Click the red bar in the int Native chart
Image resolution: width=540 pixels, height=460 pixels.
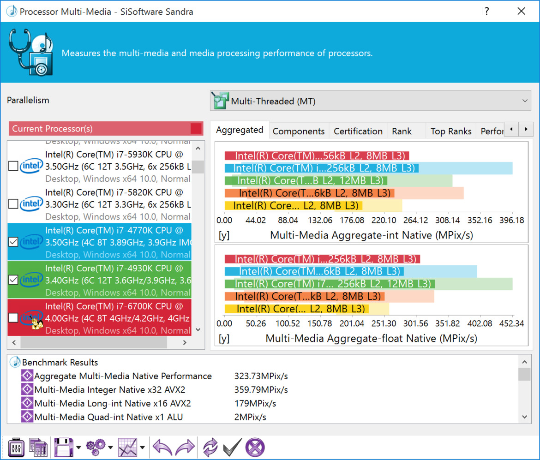click(317, 155)
